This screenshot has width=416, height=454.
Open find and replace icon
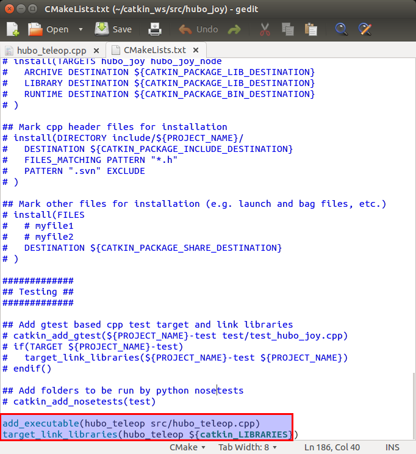(x=365, y=29)
